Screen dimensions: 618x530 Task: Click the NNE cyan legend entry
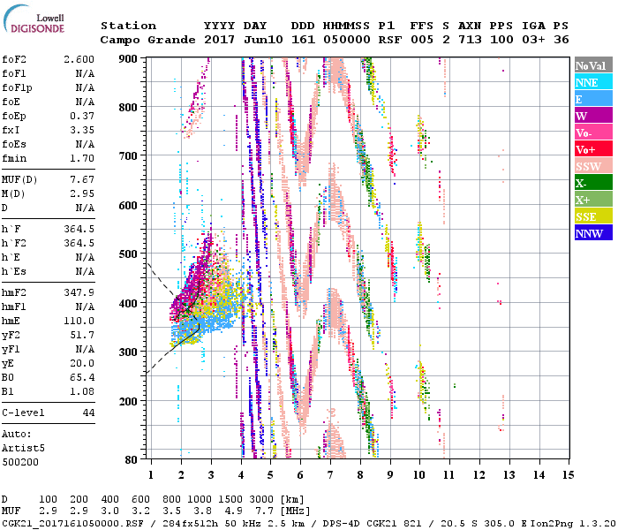tap(592, 82)
